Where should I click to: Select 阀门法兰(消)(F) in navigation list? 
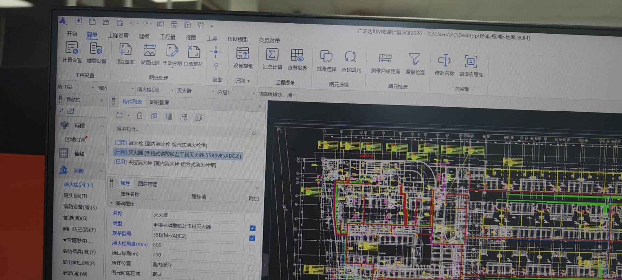pyautogui.click(x=79, y=229)
